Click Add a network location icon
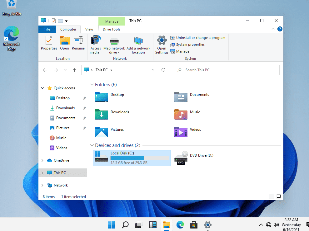309x231 pixels. point(138,40)
